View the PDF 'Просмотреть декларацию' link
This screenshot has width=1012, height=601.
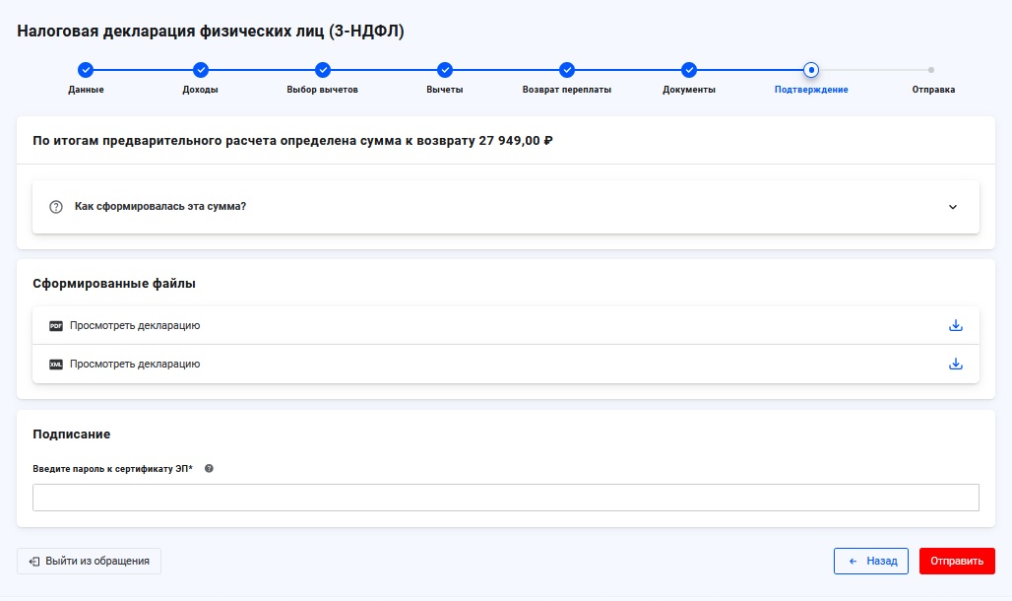(x=135, y=325)
